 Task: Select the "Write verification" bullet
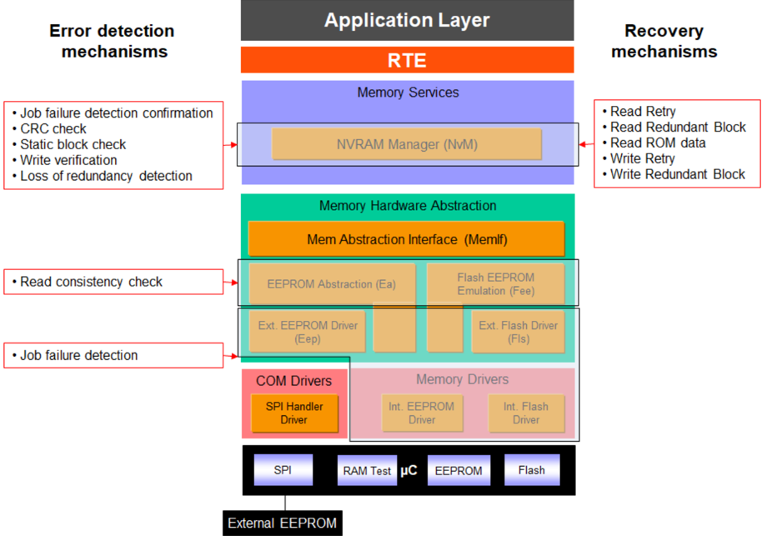pyautogui.click(x=65, y=160)
